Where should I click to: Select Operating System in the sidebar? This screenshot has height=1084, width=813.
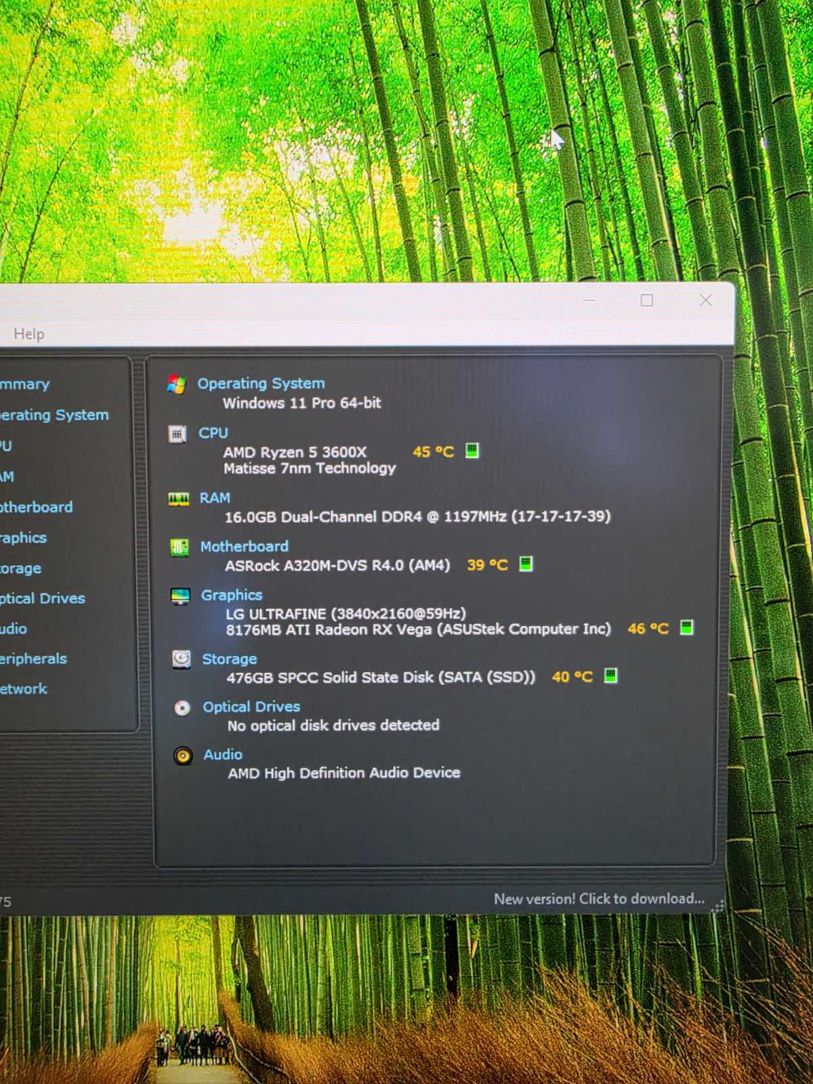pos(54,415)
